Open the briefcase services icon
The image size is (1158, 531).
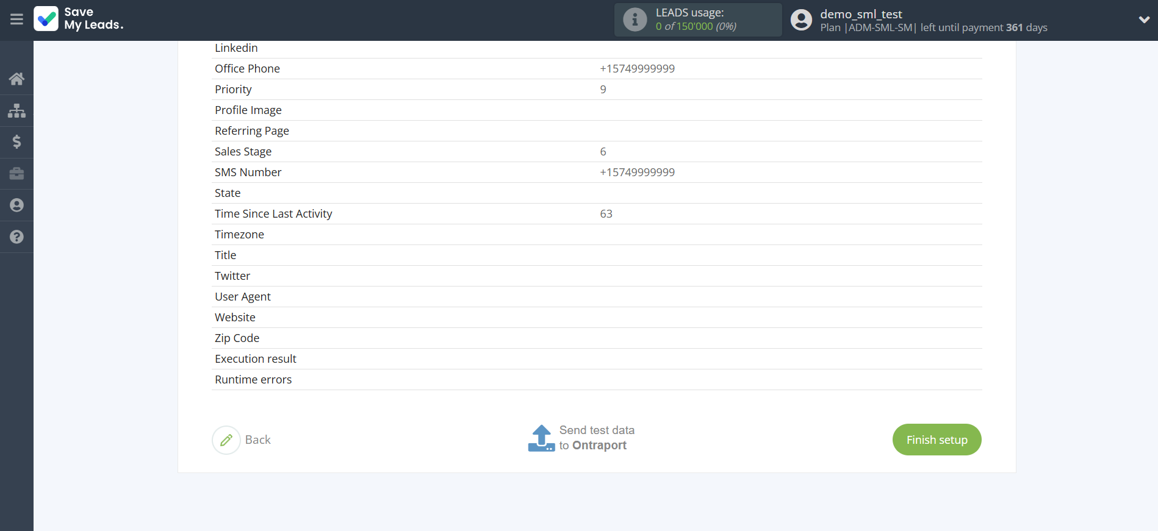(x=16, y=174)
